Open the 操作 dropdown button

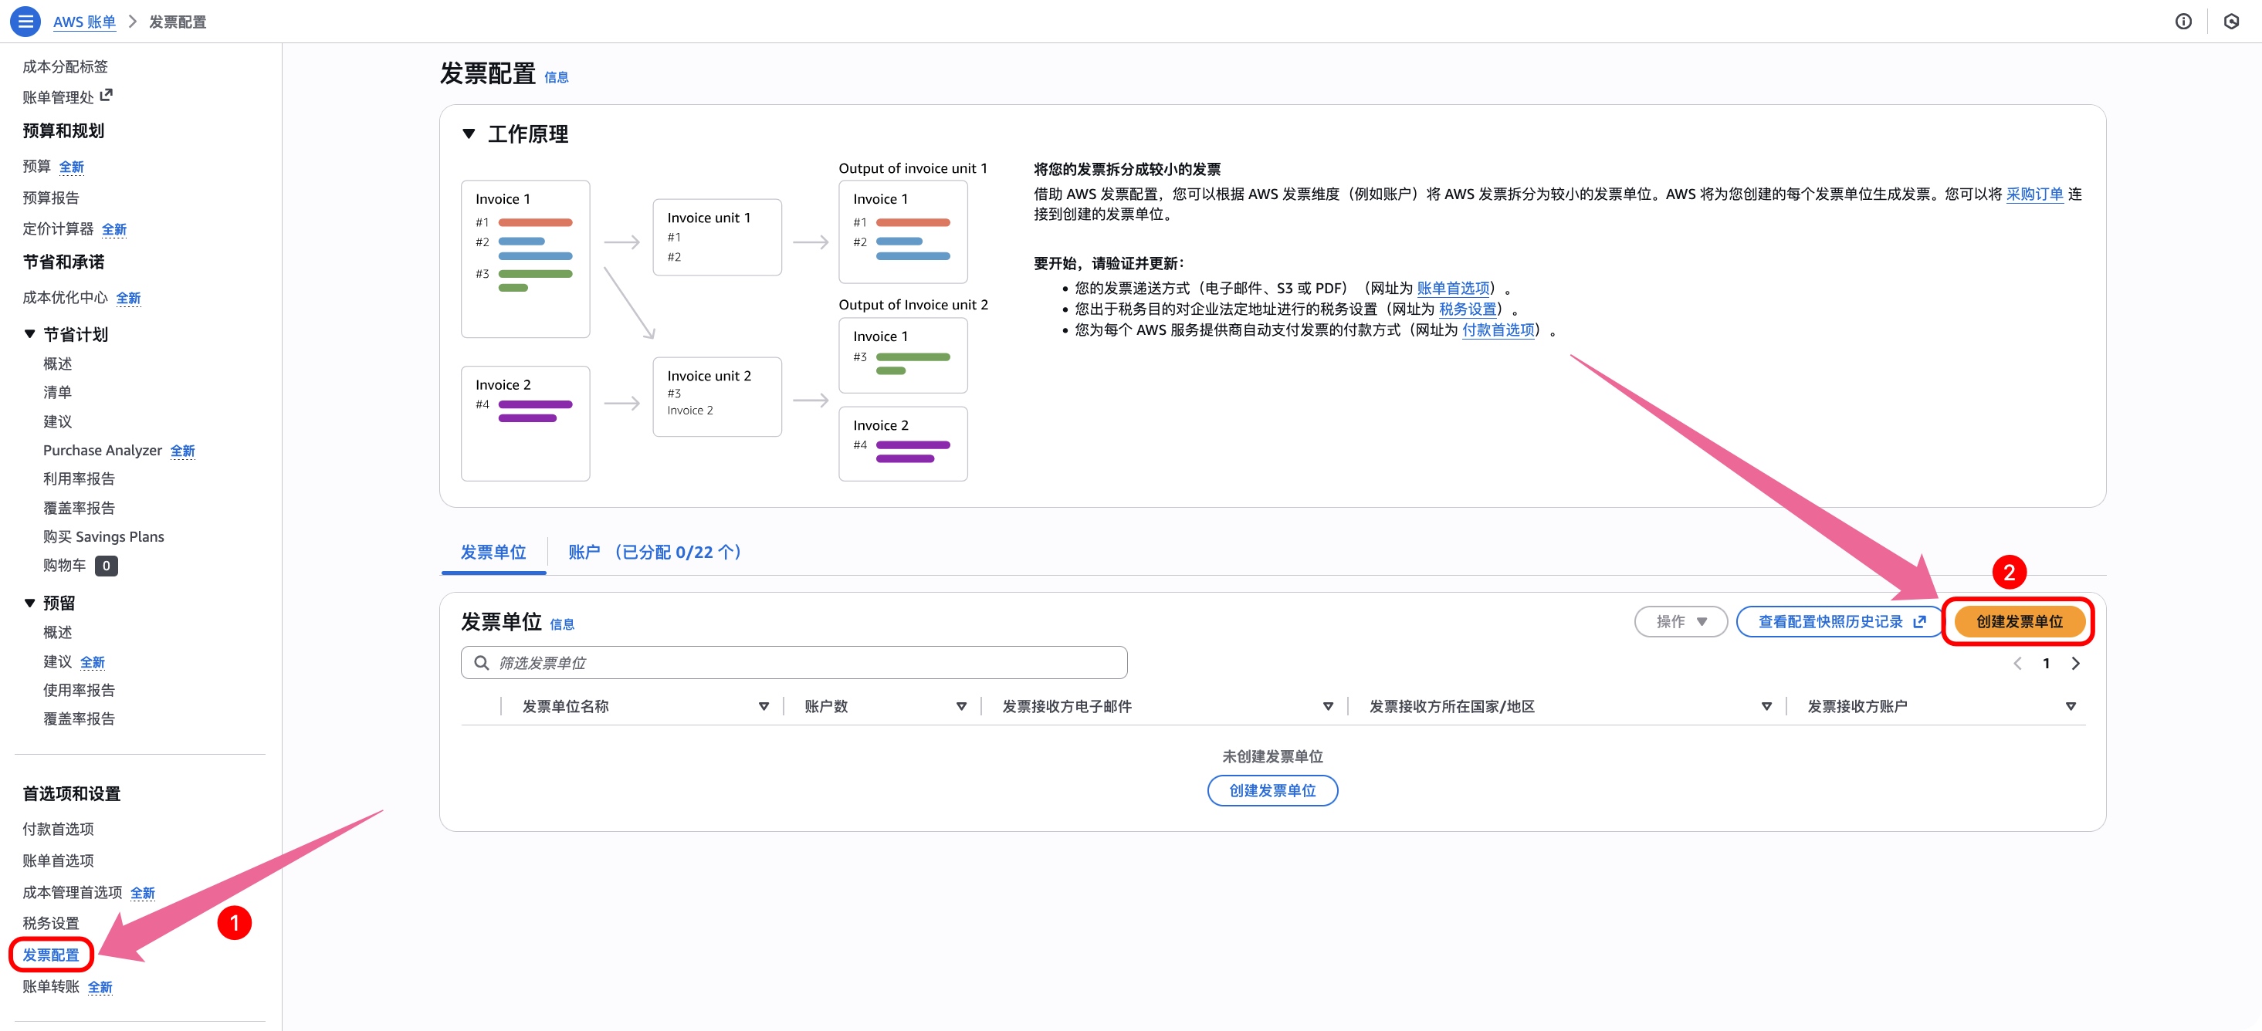pos(1680,621)
